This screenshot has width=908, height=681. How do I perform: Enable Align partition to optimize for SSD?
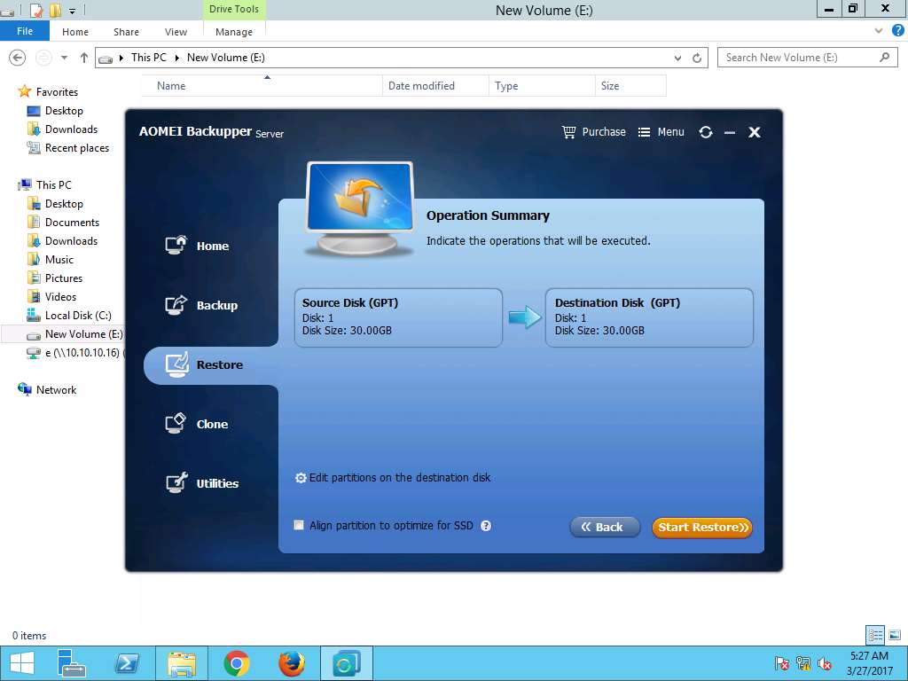click(x=299, y=525)
